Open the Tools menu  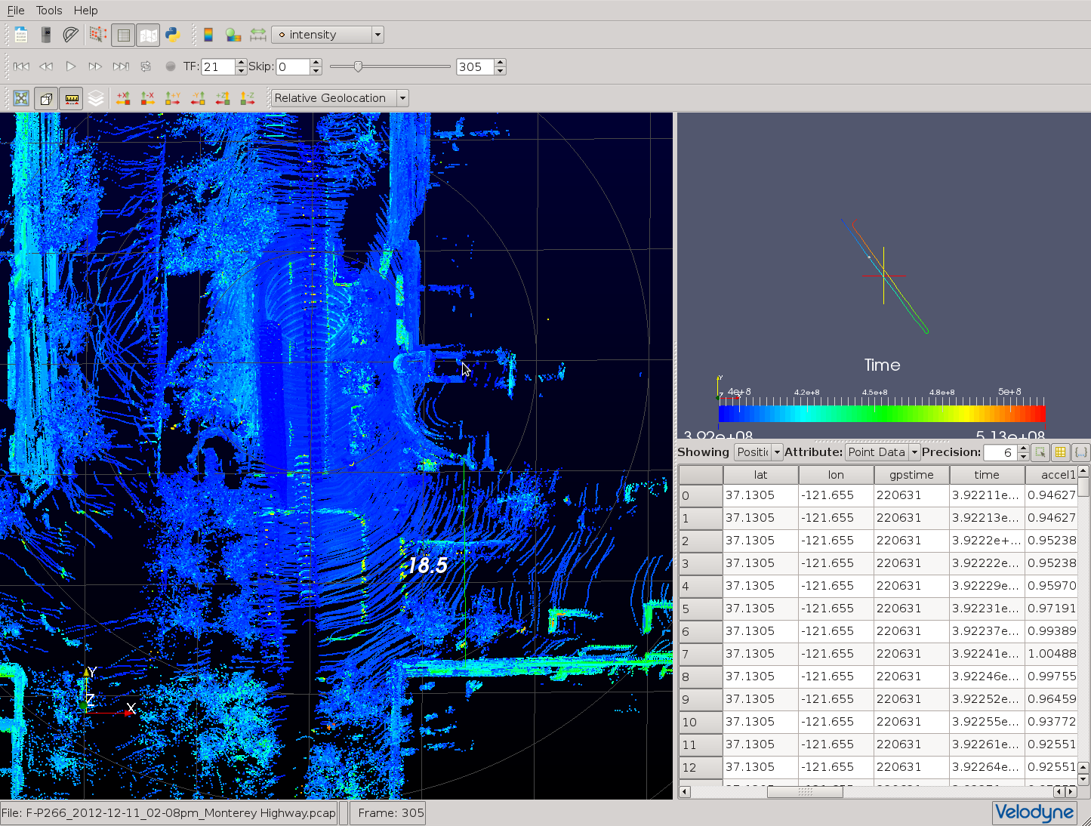[x=49, y=11]
